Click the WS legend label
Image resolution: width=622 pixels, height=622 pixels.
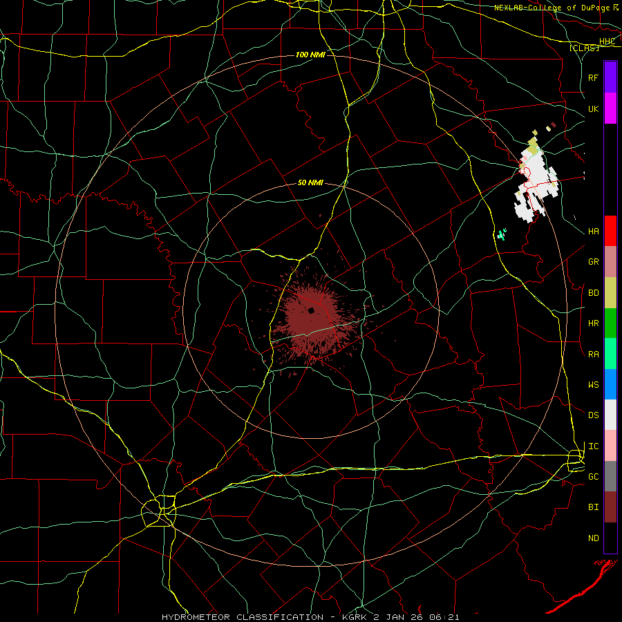[594, 384]
